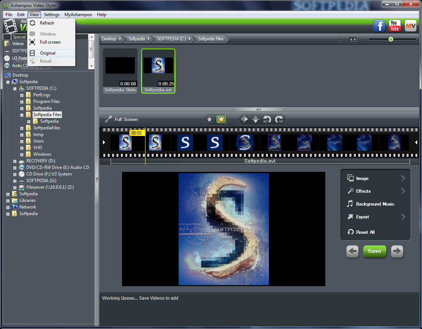Save the video with the Save button
The width and height of the screenshot is (422, 329).
point(374,251)
